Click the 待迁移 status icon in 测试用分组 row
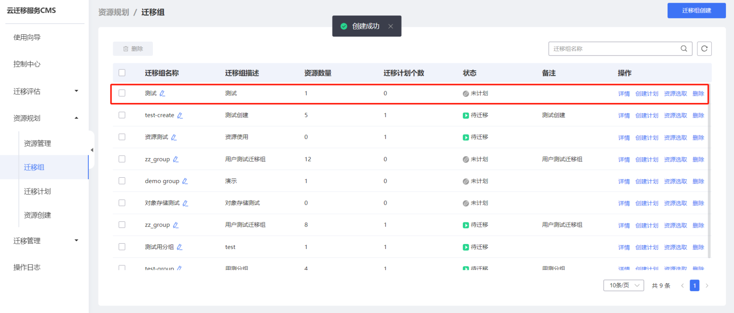 pyautogui.click(x=466, y=247)
